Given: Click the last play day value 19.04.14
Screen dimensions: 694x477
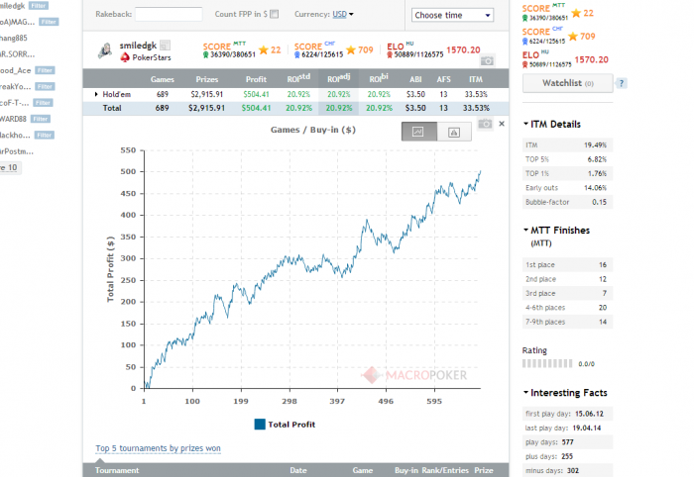Looking at the screenshot, I should 587,428.
